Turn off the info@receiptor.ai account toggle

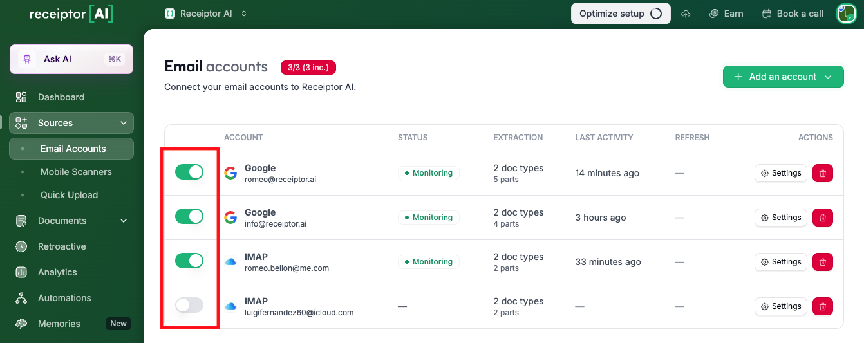click(x=189, y=216)
